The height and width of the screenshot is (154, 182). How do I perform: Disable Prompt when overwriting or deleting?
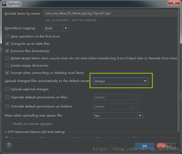pos(7,73)
